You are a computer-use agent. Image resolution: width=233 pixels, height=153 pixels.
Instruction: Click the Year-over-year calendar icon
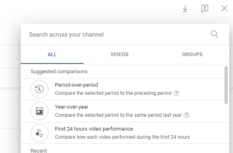[x=40, y=111]
